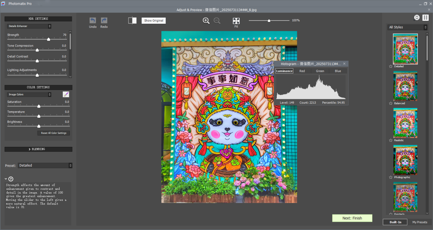
Task: Favorite the Detailed preset with its star
Action: click(391, 66)
